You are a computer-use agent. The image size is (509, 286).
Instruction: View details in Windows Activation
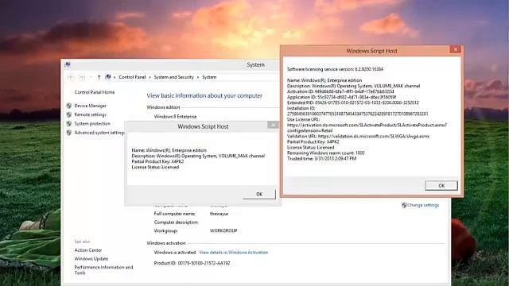click(233, 253)
